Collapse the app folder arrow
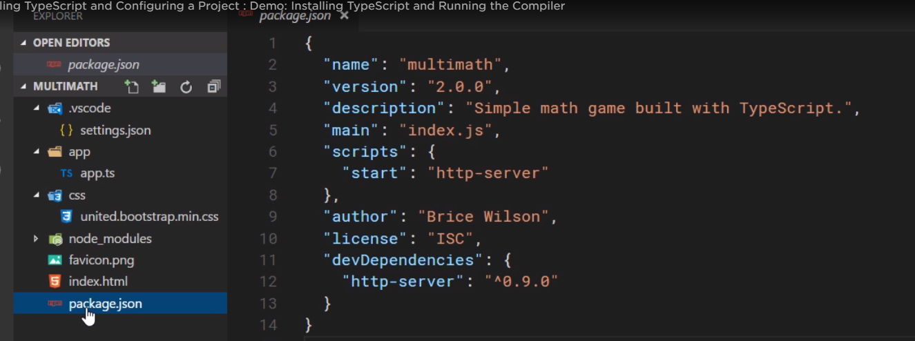 click(36, 152)
